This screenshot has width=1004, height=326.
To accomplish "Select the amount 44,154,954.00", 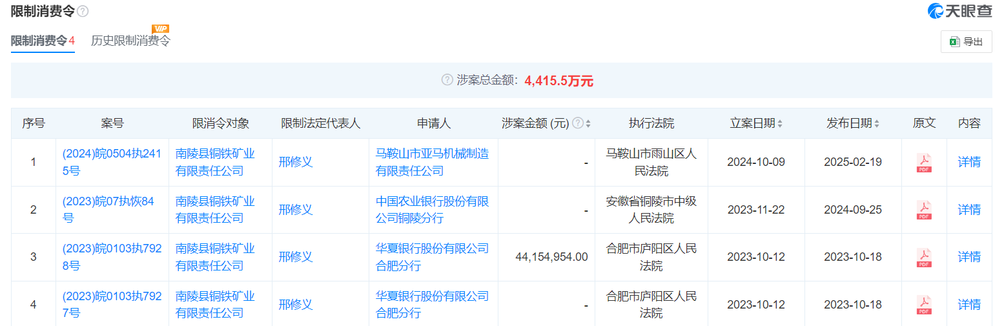I will (551, 257).
